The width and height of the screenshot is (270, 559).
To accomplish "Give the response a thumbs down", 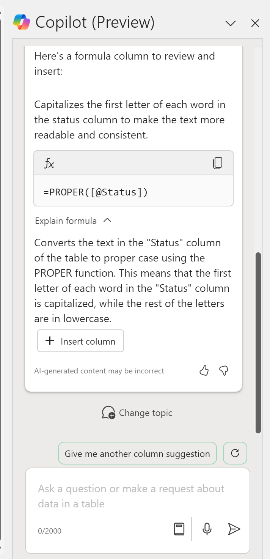I will [224, 371].
